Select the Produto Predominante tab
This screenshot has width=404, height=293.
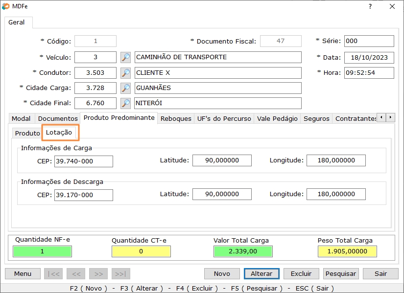click(119, 118)
